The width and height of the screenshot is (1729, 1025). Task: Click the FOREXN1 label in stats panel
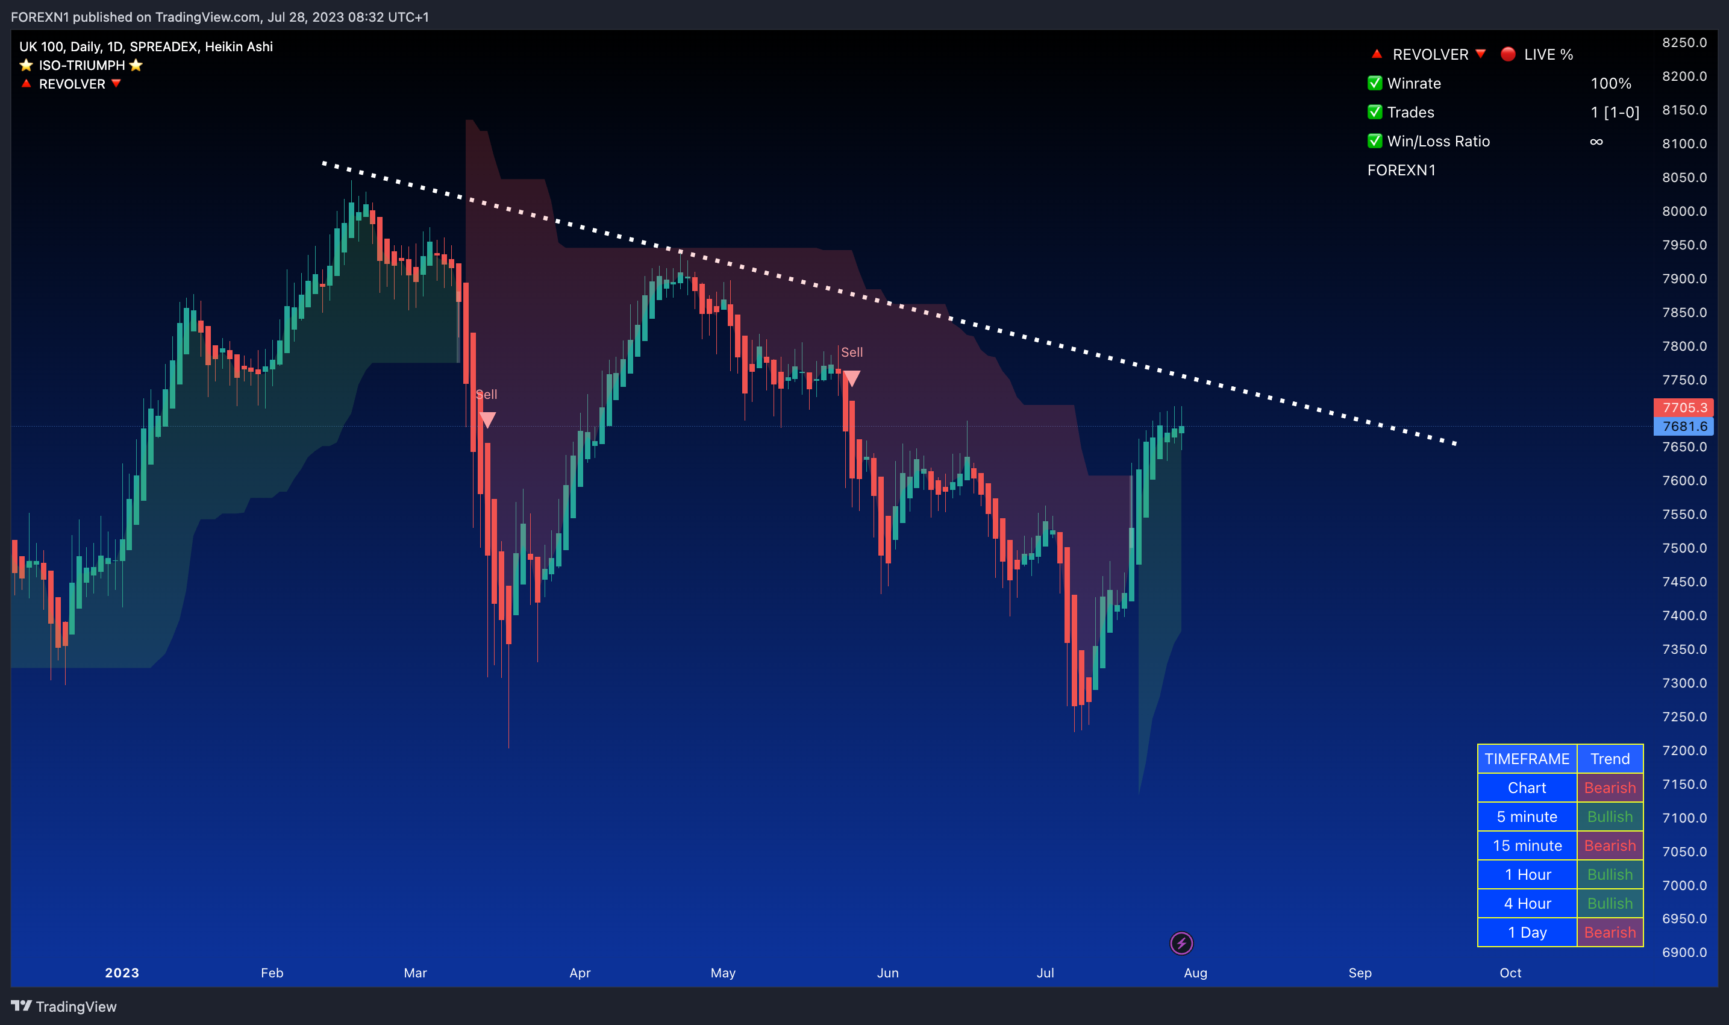click(1401, 170)
